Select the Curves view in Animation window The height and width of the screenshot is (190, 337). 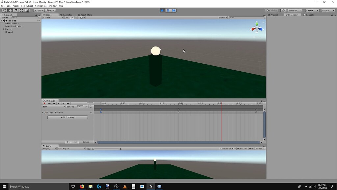point(86,142)
